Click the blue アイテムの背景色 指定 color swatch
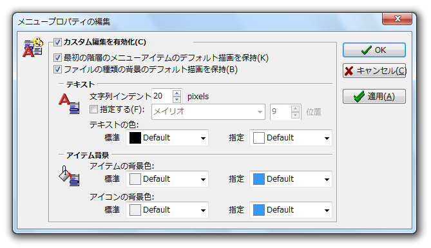 (258, 179)
